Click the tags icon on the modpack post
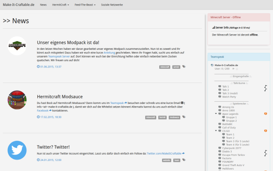Screen dimensions: 273x171 pyautogui.click(x=184, y=67)
